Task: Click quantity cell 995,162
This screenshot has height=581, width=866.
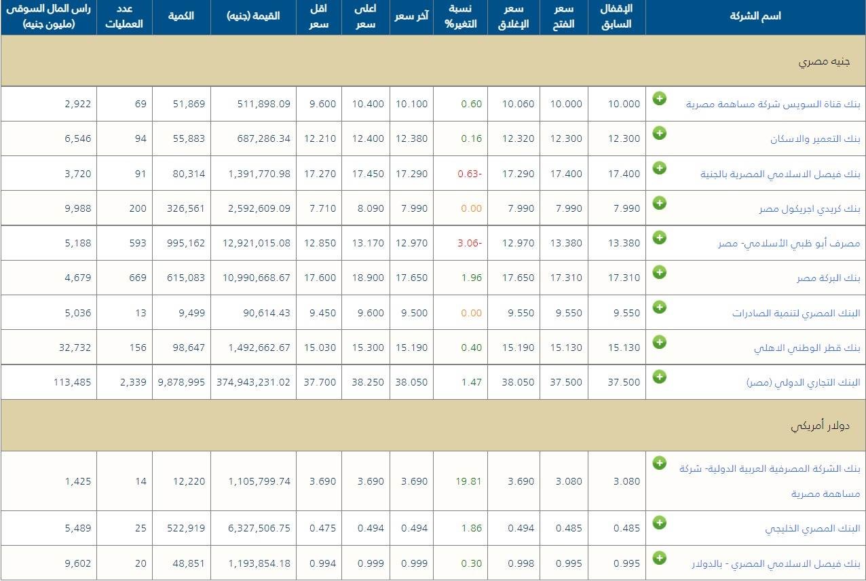Action: tap(186, 244)
